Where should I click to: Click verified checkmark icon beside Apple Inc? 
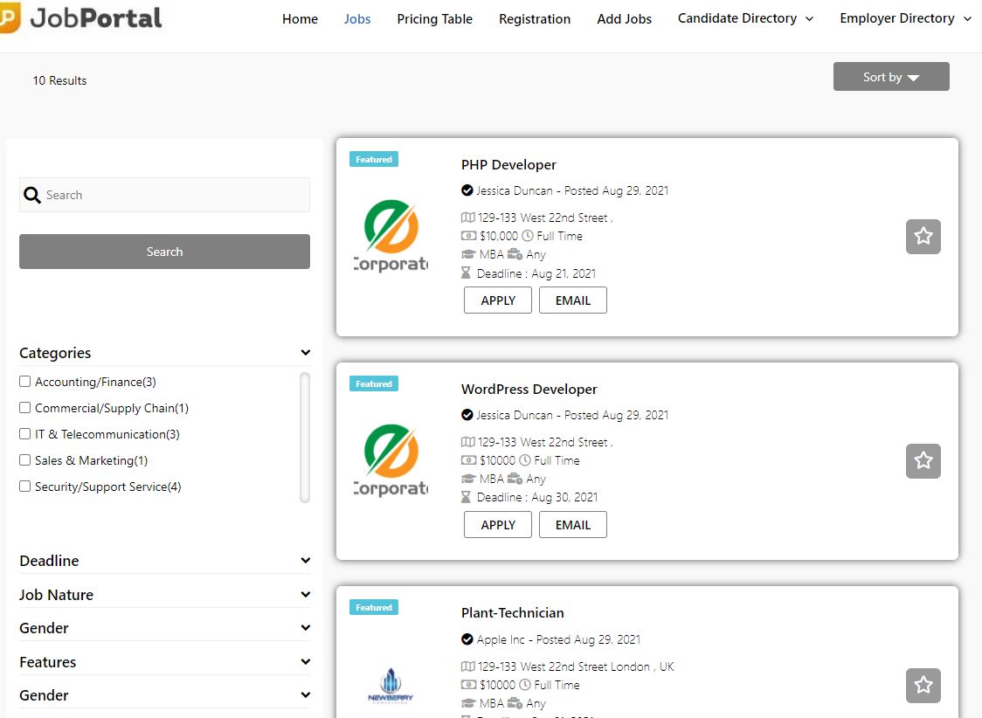click(x=467, y=639)
